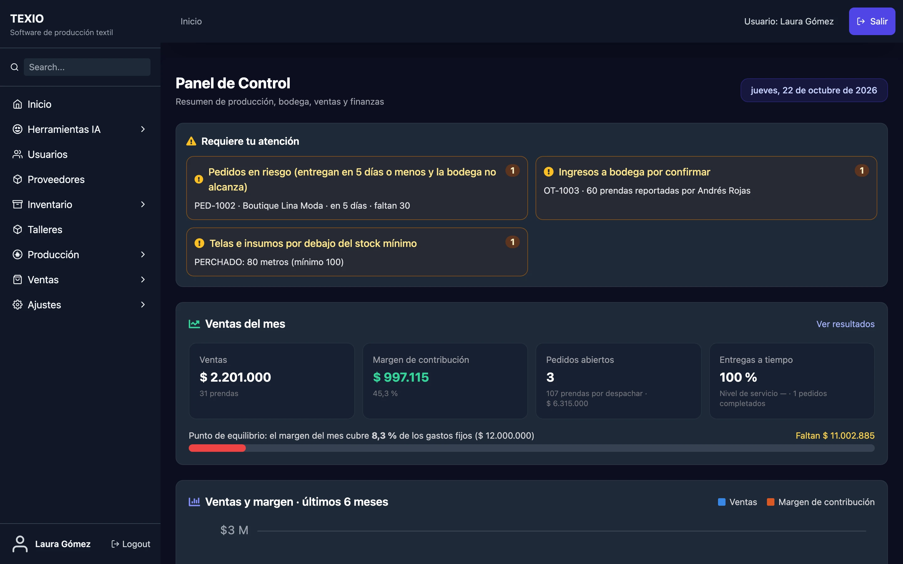
Task: Click the date badge jueves, 22 de octubre
Action: click(x=814, y=90)
